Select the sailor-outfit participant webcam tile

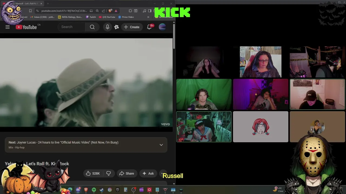pyautogui.click(x=204, y=127)
